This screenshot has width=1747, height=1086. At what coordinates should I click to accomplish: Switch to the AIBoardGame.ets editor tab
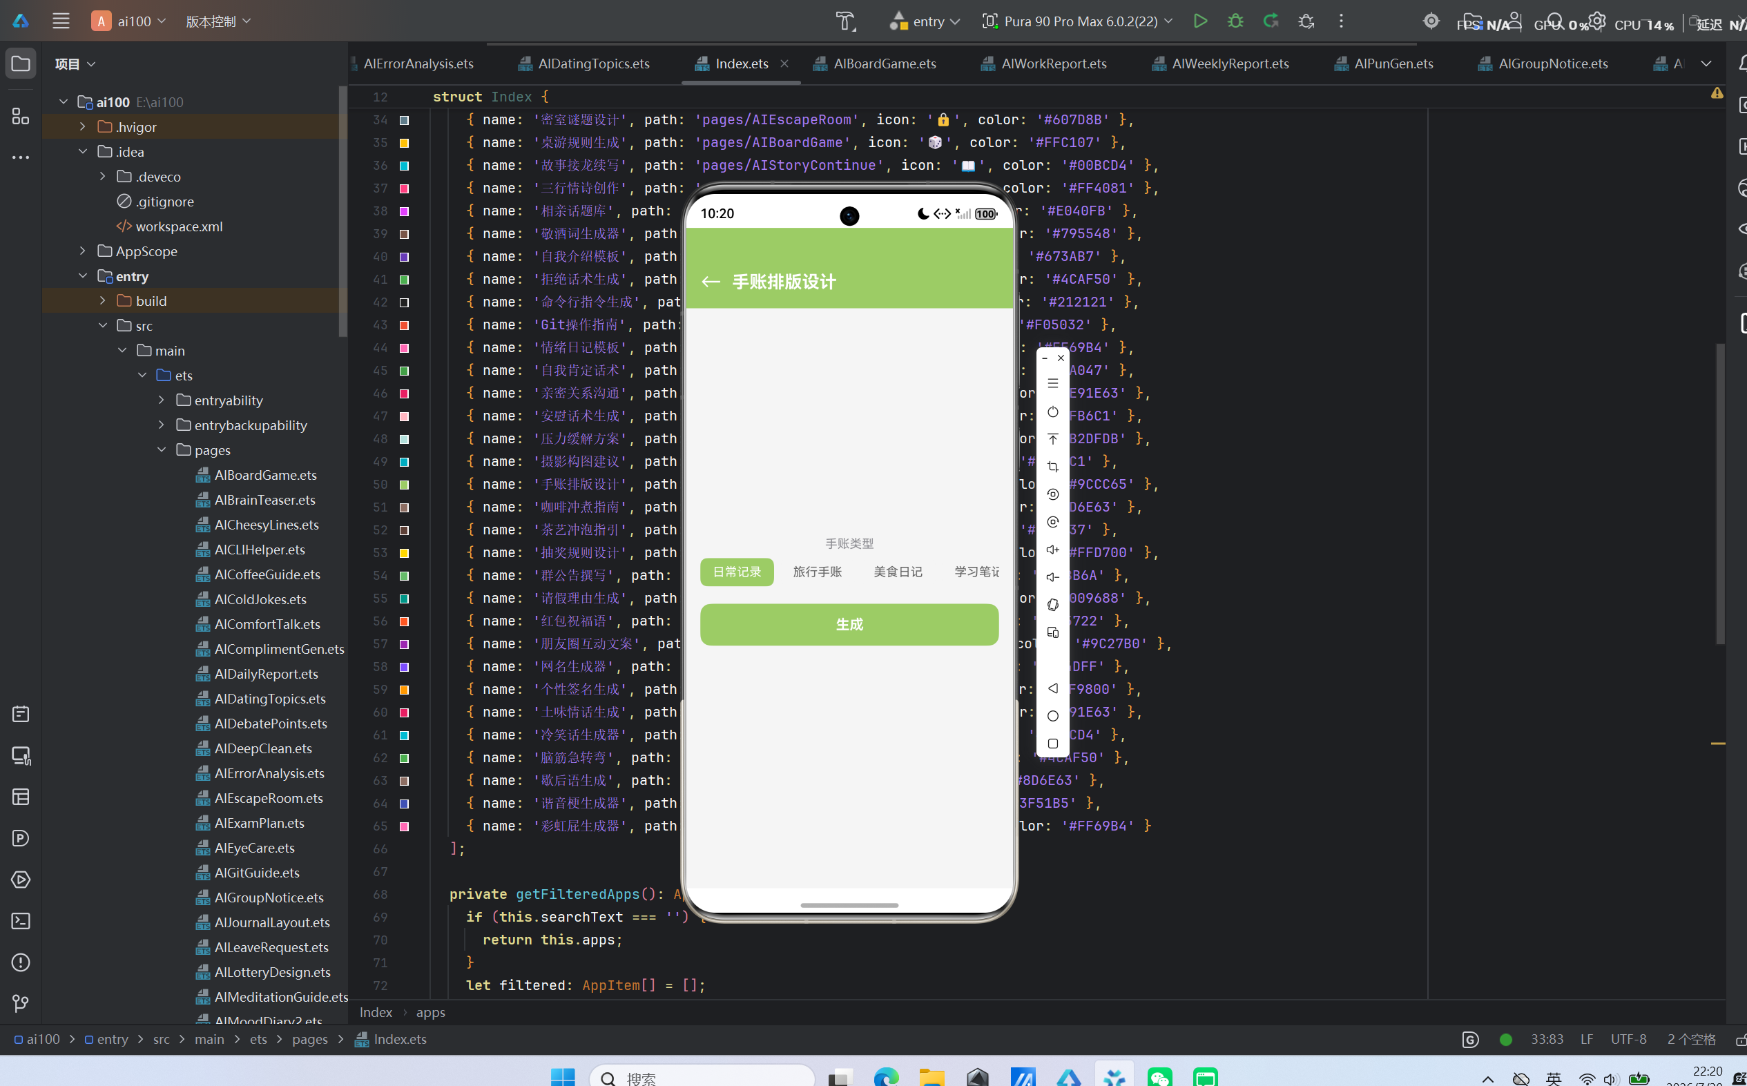point(875,64)
